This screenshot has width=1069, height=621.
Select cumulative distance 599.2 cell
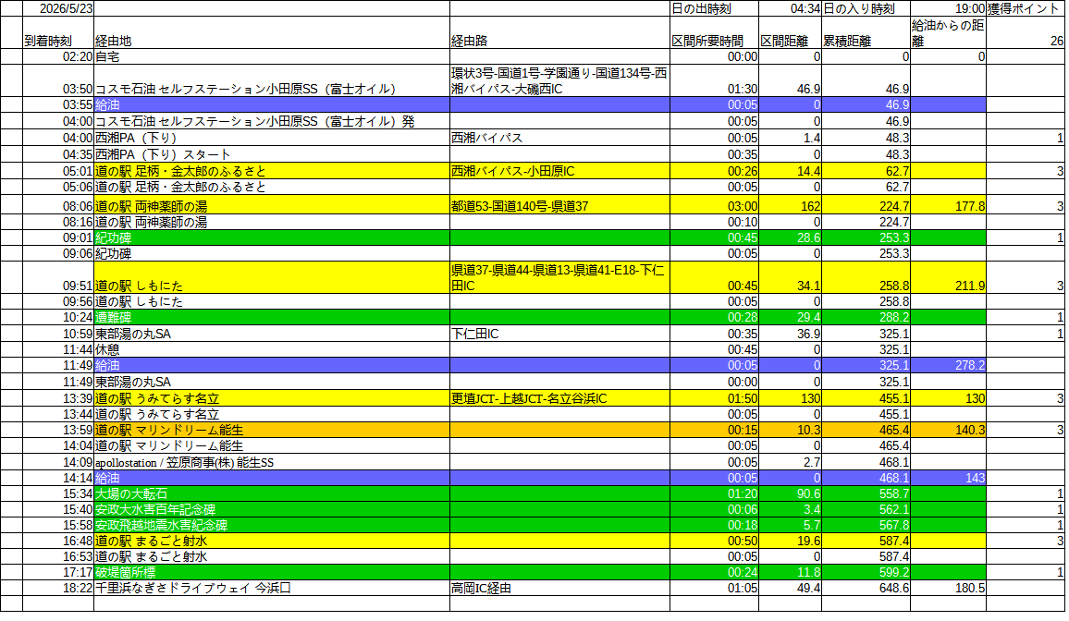pos(866,573)
